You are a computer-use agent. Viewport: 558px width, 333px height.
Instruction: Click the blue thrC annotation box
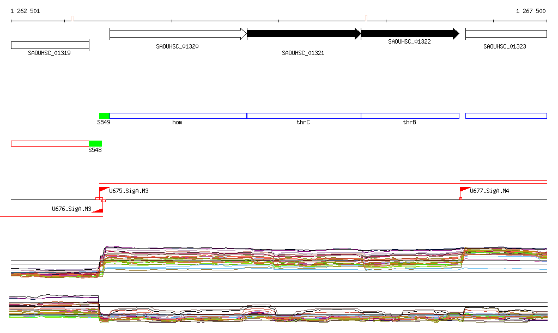pos(304,116)
